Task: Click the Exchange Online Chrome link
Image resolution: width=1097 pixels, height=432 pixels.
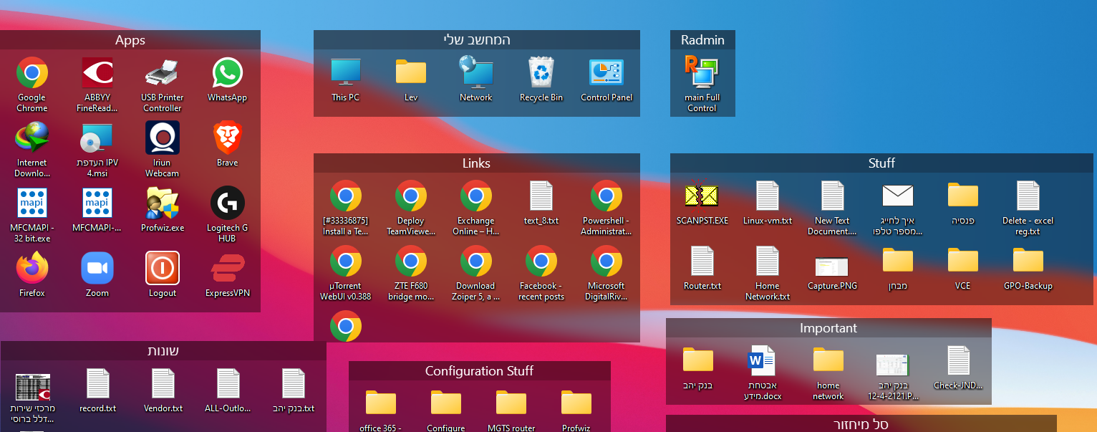Action: [476, 196]
